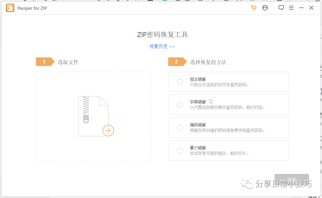
Task: Click the 组合破解 option title text
Action: click(x=198, y=79)
